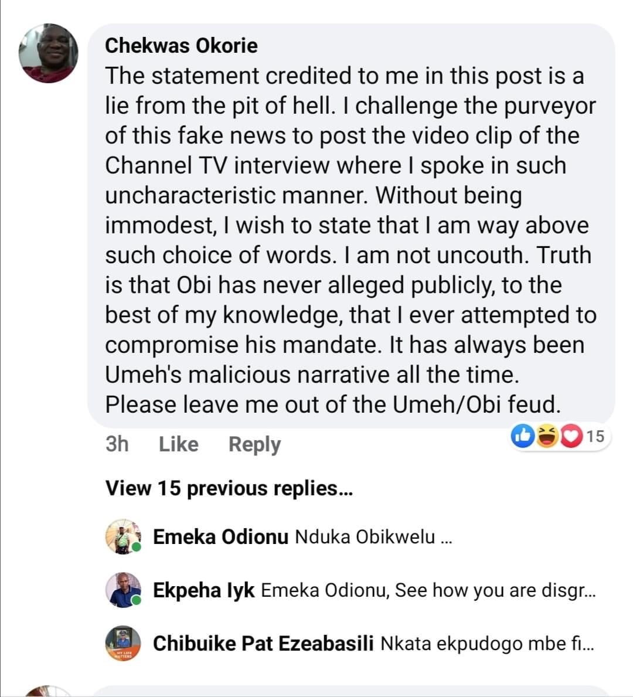This screenshot has height=697, width=633.
Task: Expand Emeka Odionu's truncated reply
Action: click(446, 538)
